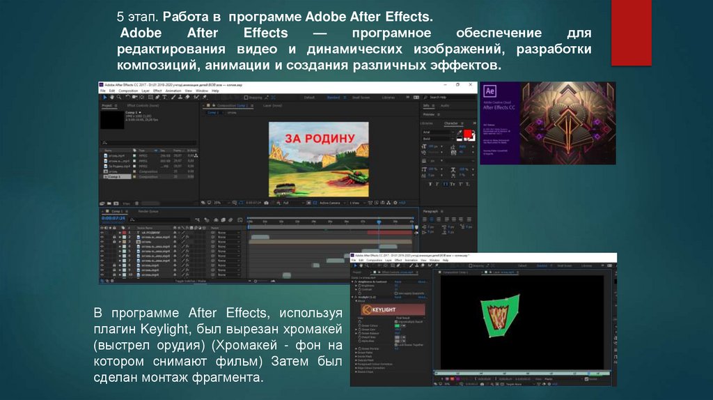This screenshot has height=400, width=713.
Task: Open the Composition menu in upper After Effects window
Action: (x=128, y=91)
